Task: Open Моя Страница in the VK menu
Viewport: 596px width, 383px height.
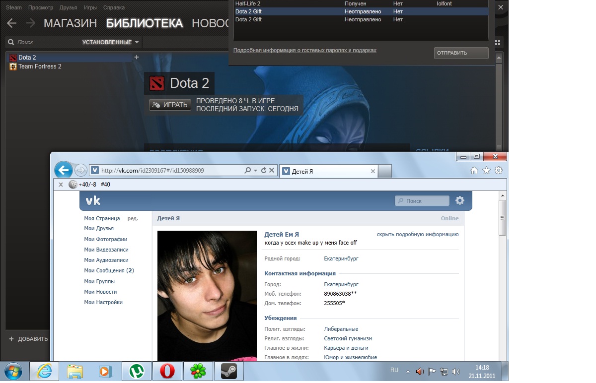Action: tap(102, 218)
